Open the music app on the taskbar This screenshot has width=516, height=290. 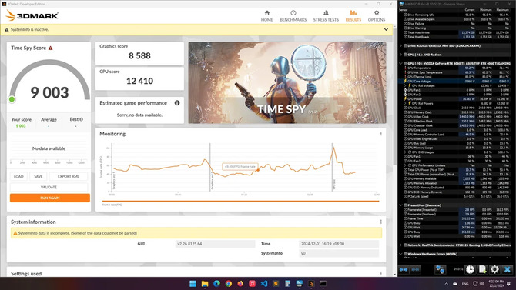click(252, 283)
